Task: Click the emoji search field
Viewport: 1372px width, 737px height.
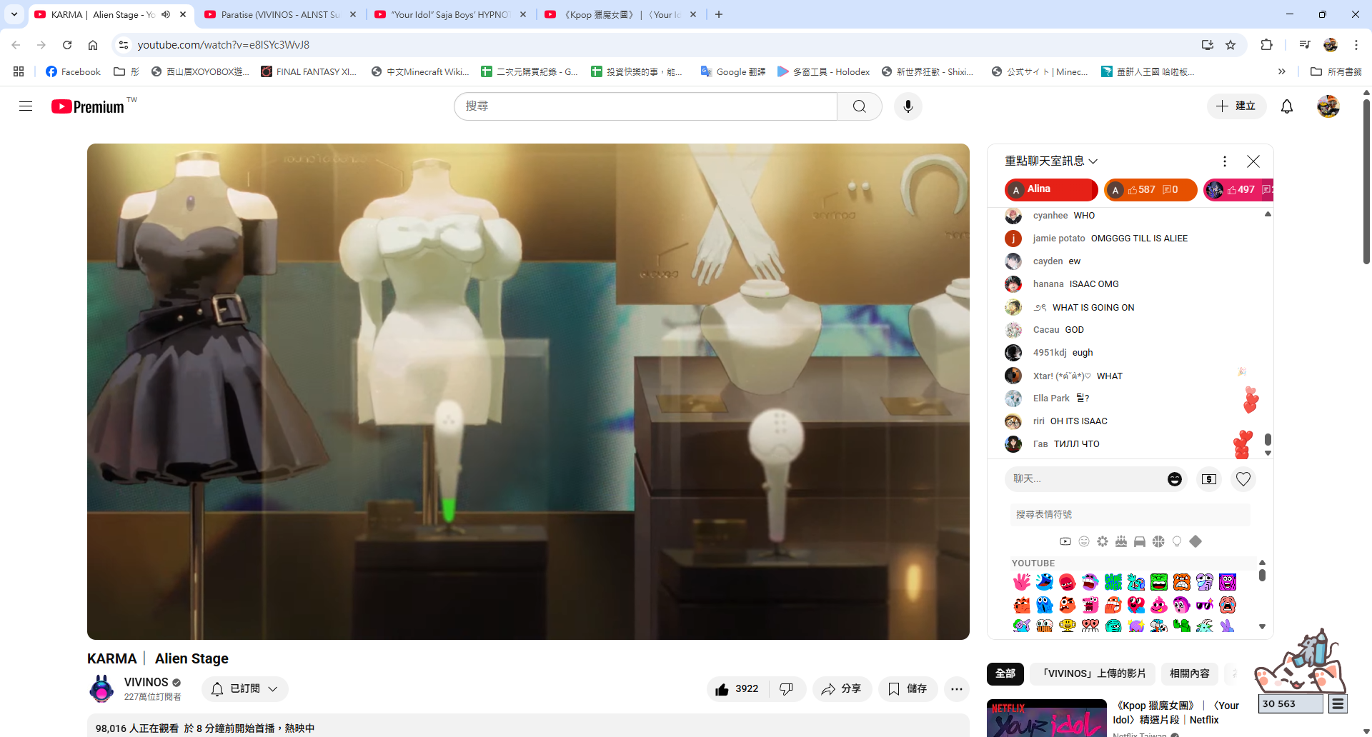Action: [x=1130, y=514]
